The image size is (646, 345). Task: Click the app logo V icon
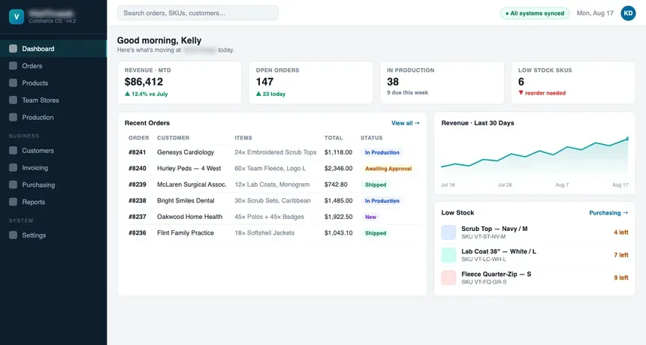(x=17, y=16)
